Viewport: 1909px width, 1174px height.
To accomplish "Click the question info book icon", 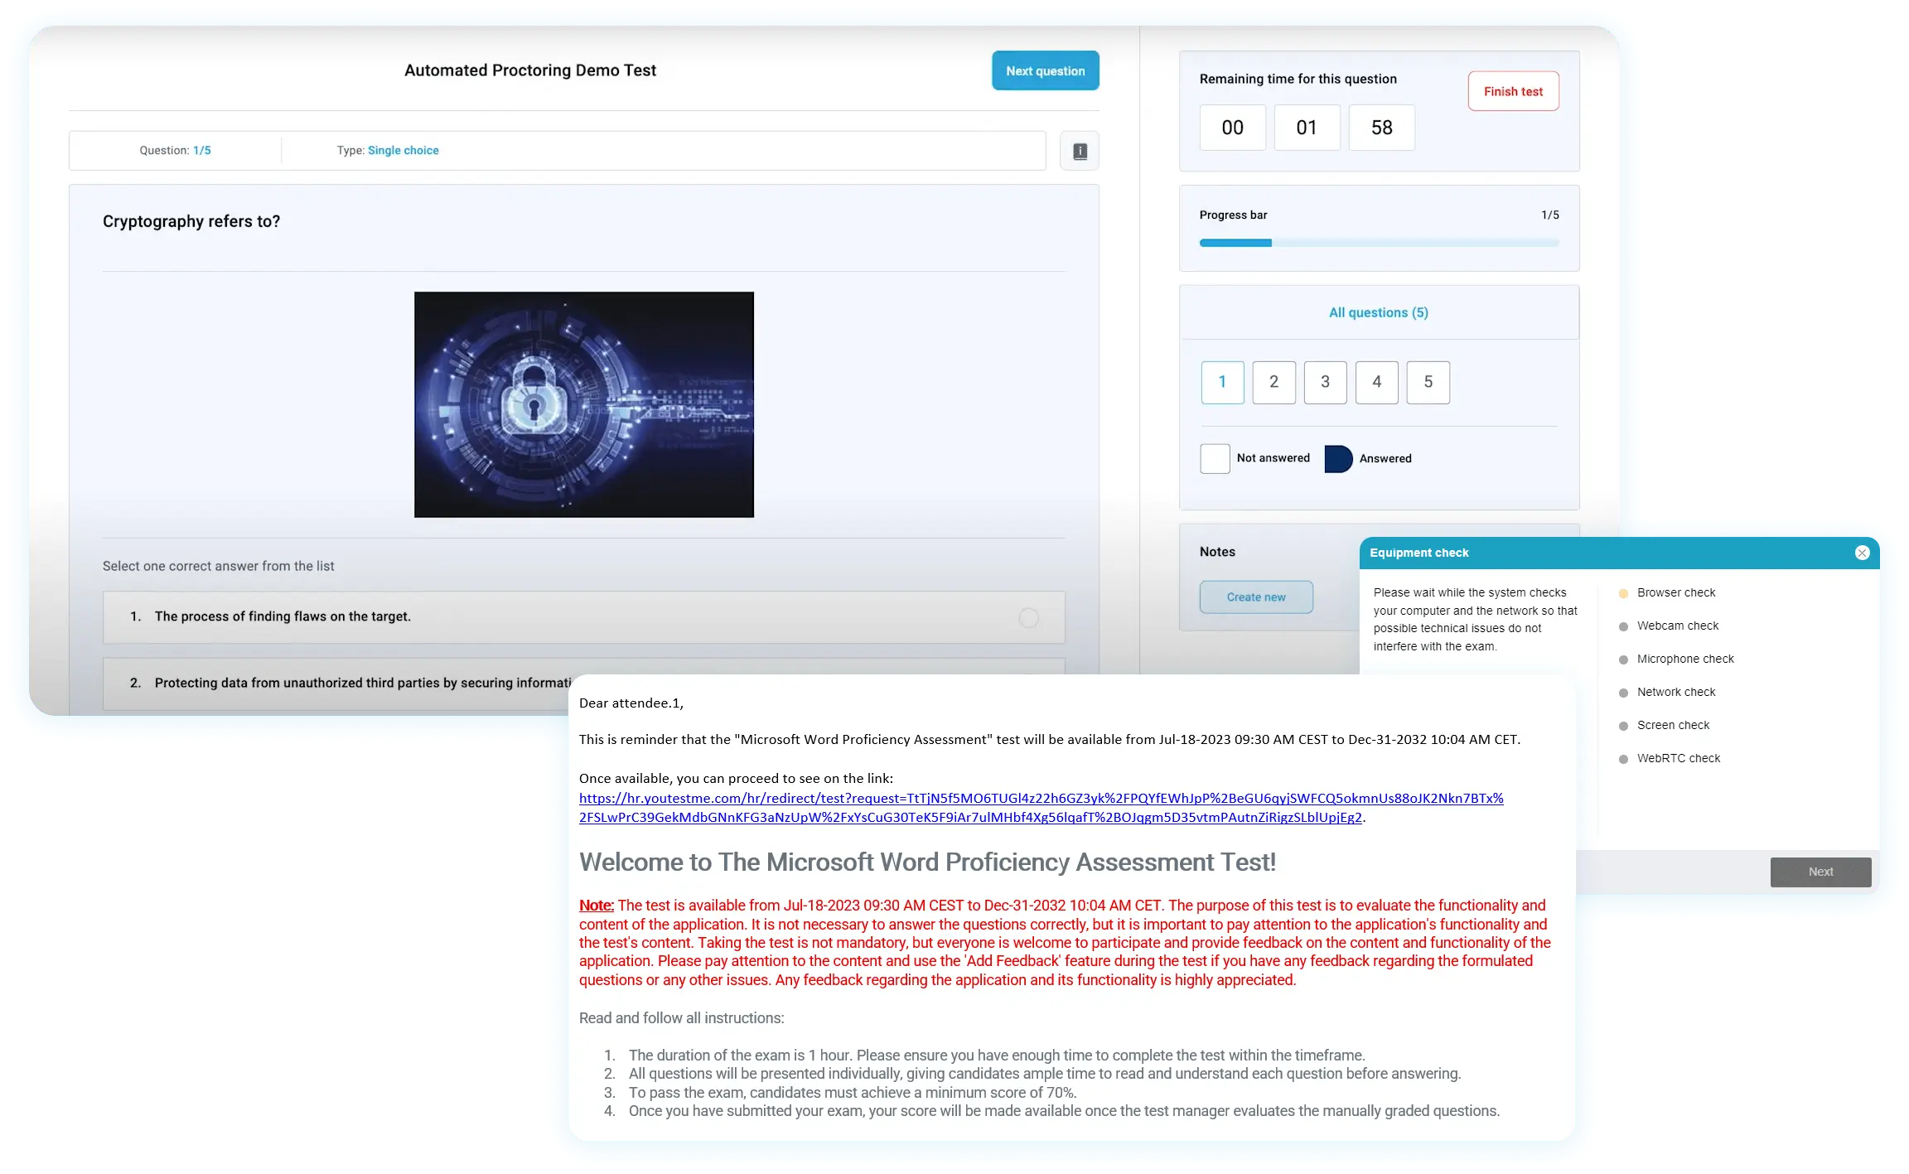I will click(x=1080, y=152).
